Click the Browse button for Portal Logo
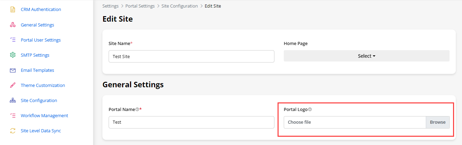 (438, 122)
